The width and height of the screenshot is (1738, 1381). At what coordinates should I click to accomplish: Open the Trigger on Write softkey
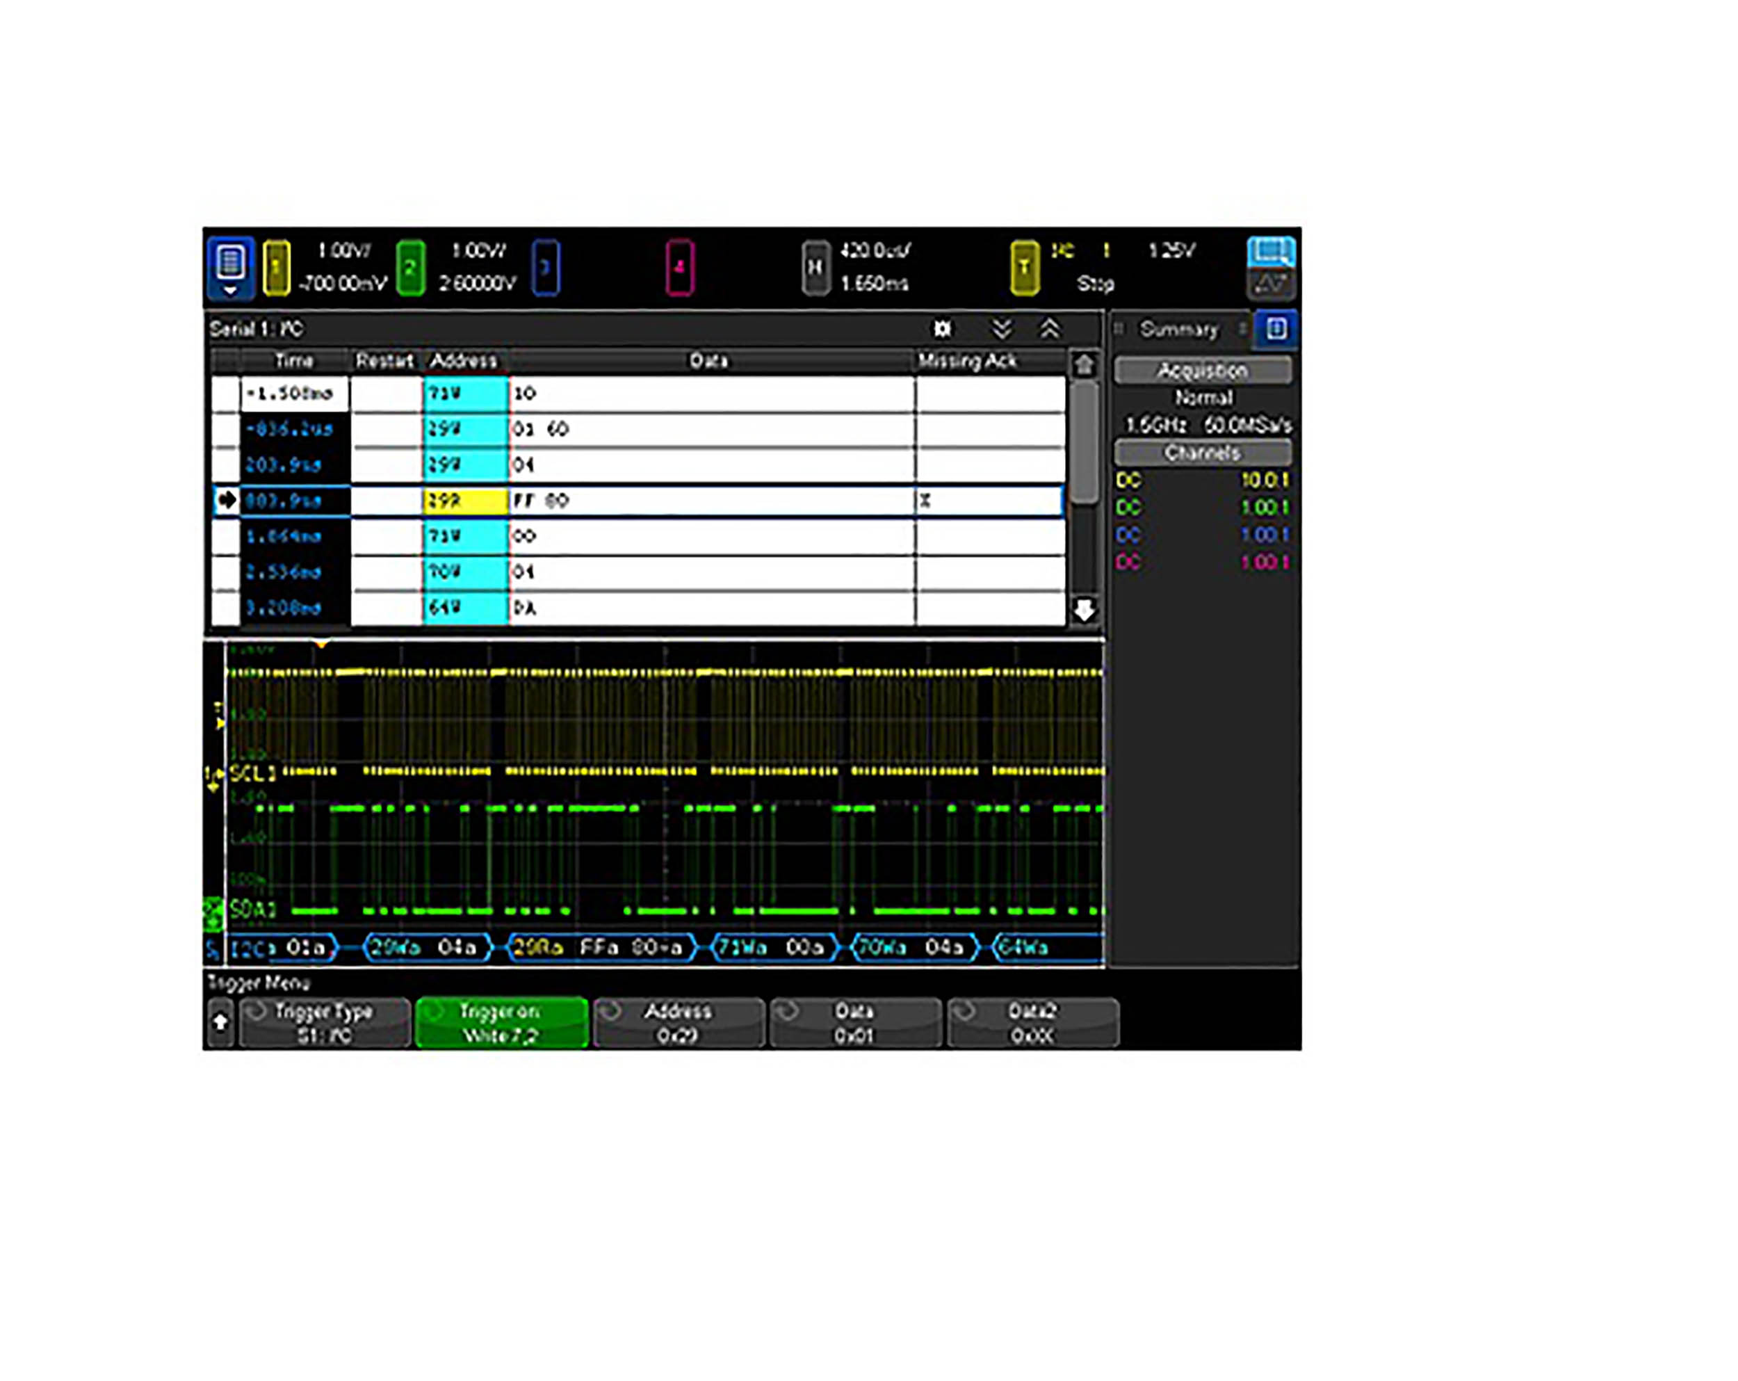[501, 1022]
